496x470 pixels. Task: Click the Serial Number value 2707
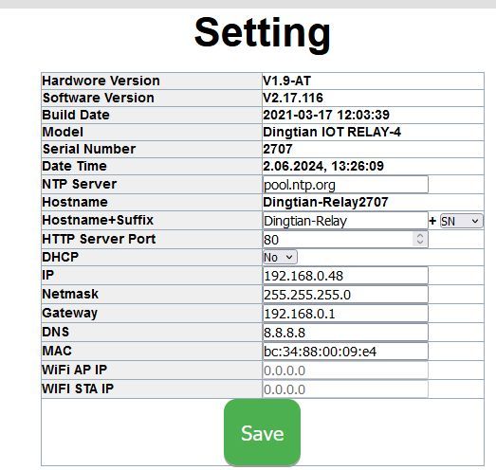278,149
